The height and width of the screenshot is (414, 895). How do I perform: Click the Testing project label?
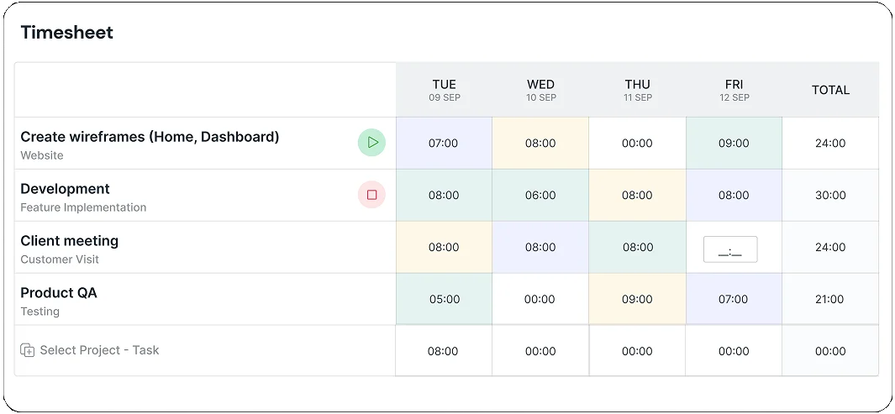pos(40,312)
